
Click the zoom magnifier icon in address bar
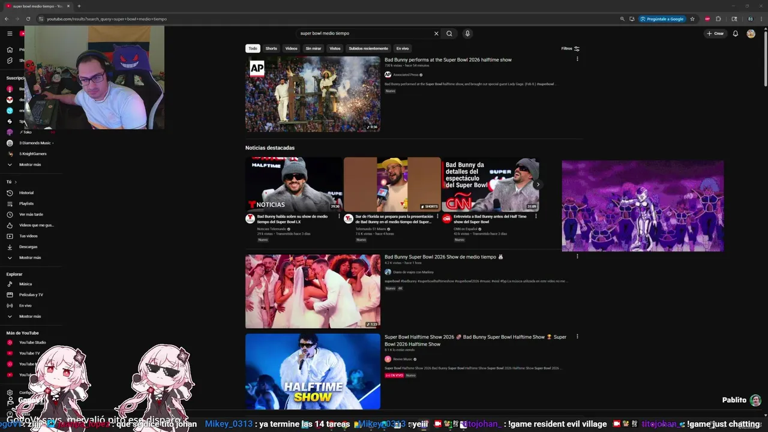[622, 19]
